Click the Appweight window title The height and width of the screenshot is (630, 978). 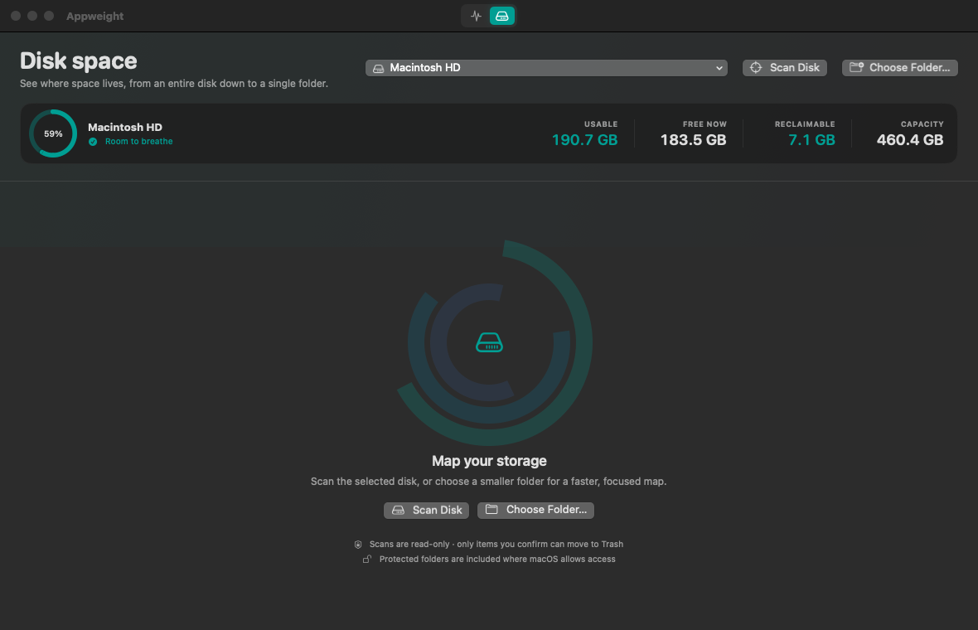(94, 17)
